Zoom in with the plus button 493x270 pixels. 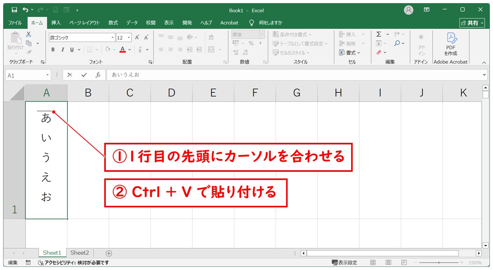pyautogui.click(x=461, y=263)
